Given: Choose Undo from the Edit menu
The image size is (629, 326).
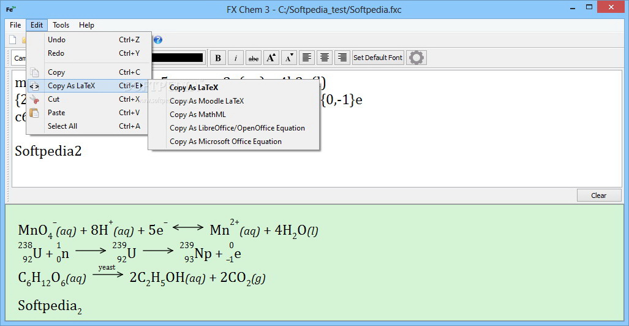Looking at the screenshot, I should tap(89, 40).
